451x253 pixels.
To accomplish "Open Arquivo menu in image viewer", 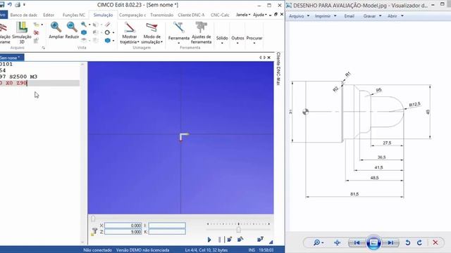I will pos(299,16).
